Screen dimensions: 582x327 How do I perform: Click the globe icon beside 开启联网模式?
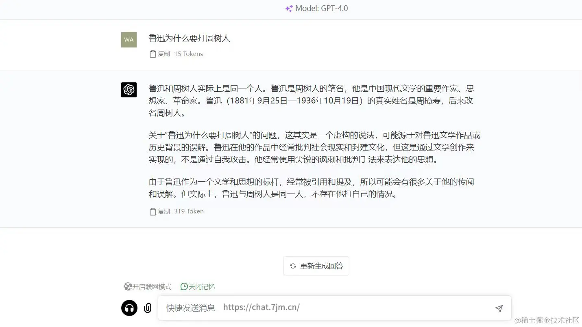(128, 287)
